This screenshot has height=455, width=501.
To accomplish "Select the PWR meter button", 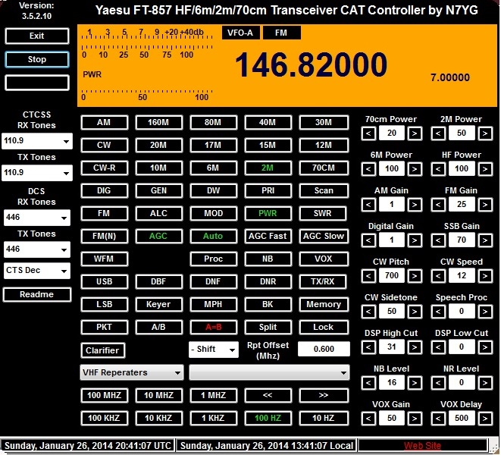I will [x=268, y=213].
